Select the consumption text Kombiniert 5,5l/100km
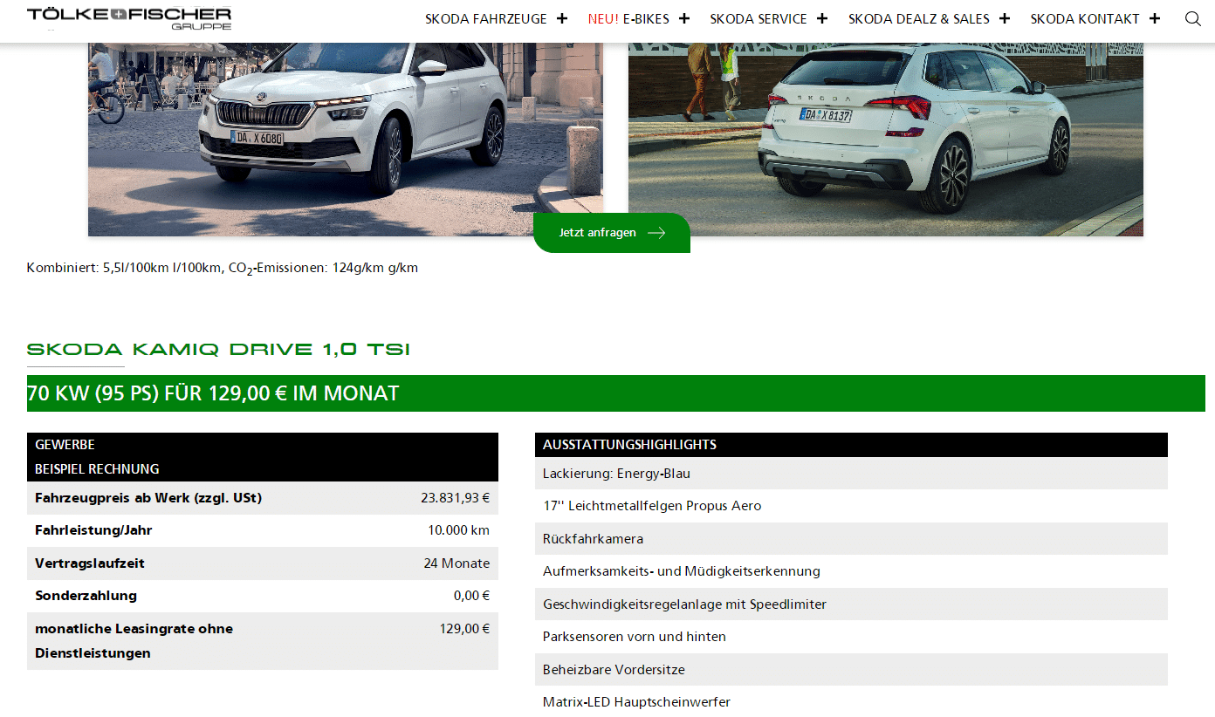 click(x=223, y=268)
